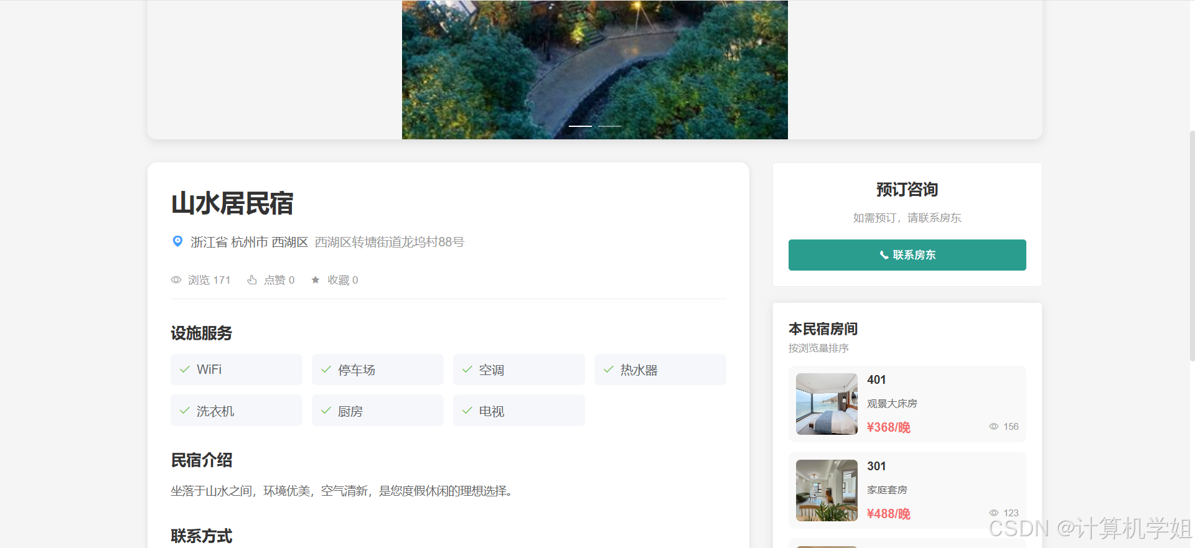Click the 洗衣机 checkmark icon
The image size is (1195, 548).
tap(185, 411)
